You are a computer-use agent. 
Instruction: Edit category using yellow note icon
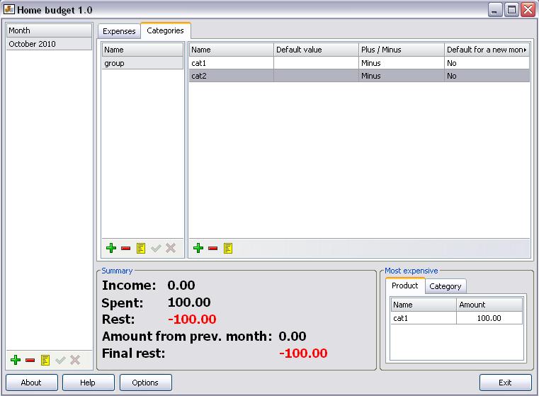point(228,248)
